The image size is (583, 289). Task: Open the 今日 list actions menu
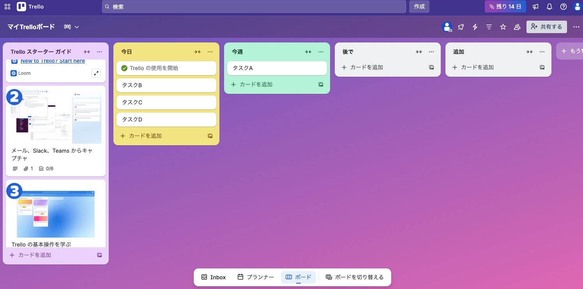coord(210,52)
